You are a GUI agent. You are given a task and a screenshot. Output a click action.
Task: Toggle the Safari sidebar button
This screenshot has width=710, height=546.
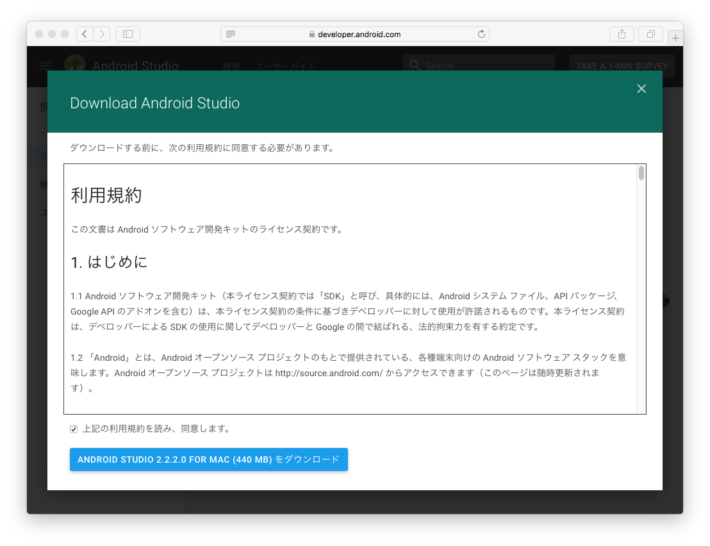[128, 34]
